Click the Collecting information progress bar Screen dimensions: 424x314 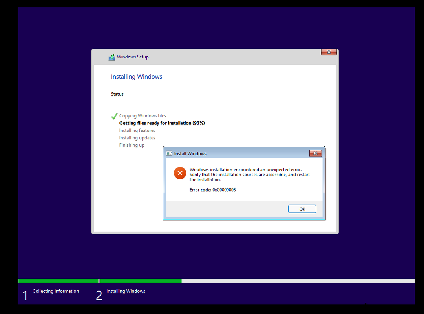[x=58, y=281]
